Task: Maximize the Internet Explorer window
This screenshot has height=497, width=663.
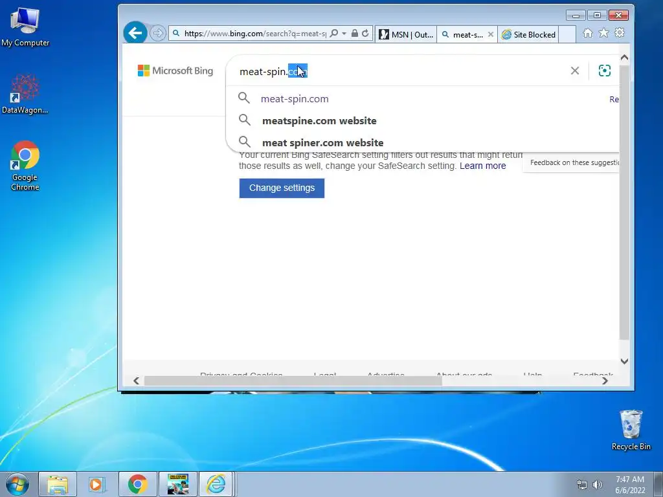Action: pyautogui.click(x=597, y=16)
